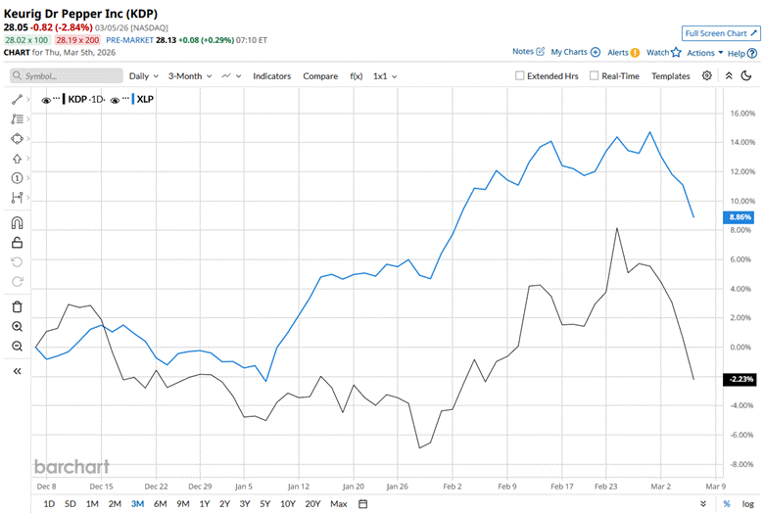The width and height of the screenshot is (764, 513).
Task: Select the measure range tool
Action: pos(17,198)
